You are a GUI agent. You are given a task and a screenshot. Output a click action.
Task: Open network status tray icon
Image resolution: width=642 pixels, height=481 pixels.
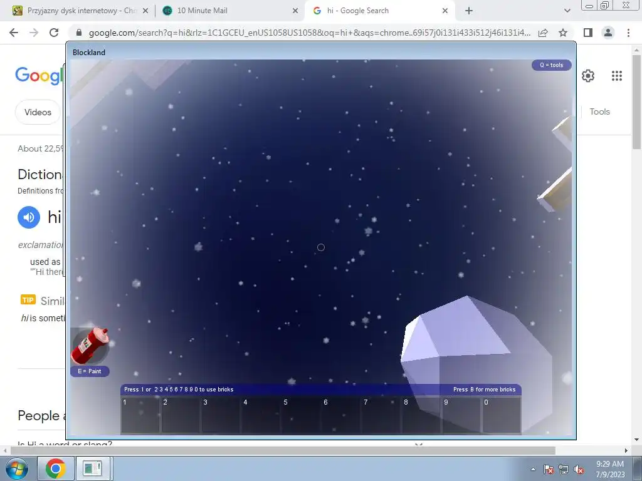[564, 470]
